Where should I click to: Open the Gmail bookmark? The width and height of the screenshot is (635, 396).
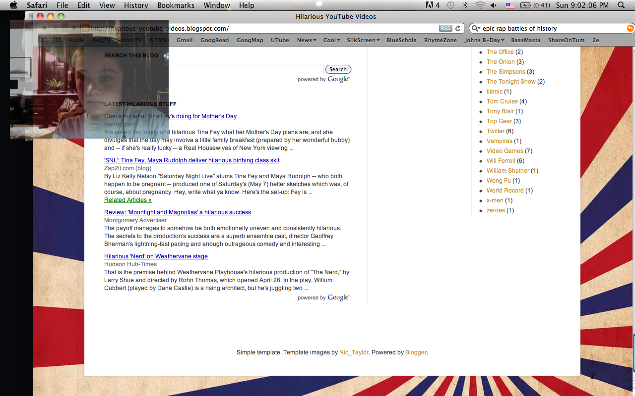tap(185, 40)
